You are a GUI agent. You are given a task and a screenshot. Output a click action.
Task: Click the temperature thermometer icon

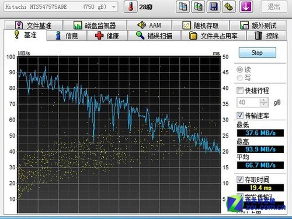131,7
